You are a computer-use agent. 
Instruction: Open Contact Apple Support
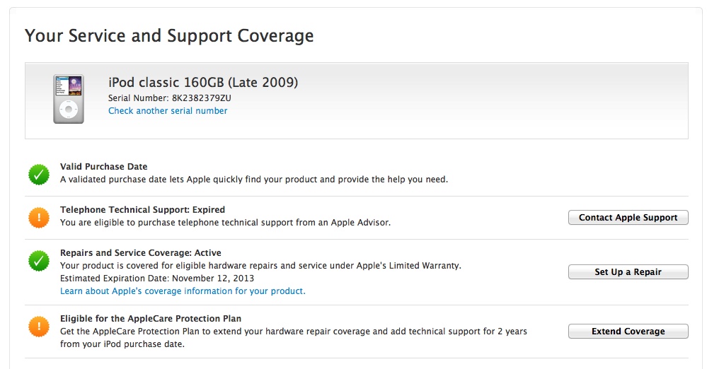click(628, 217)
